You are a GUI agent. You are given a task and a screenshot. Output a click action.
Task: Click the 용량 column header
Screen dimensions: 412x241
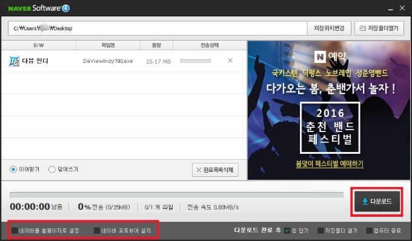coord(156,45)
